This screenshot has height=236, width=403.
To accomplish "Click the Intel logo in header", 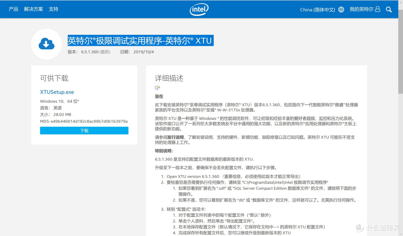I will click(x=199, y=9).
